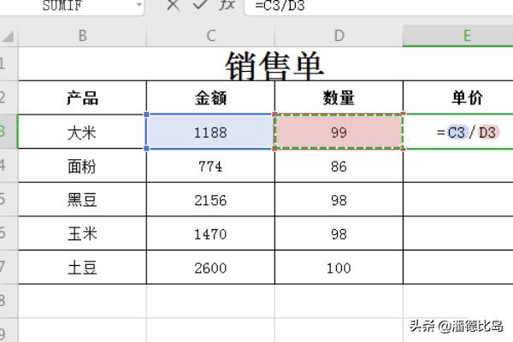Select the 土豆 product cell
The image size is (513, 342).
click(82, 268)
